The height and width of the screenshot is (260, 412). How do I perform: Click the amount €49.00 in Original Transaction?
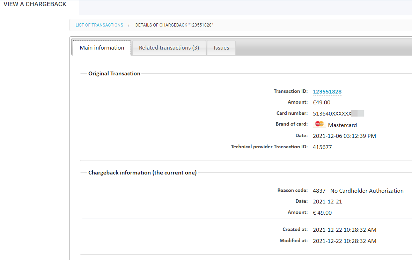tap(321, 102)
